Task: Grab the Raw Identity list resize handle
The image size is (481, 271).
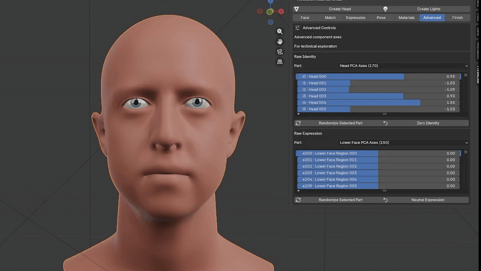Action: coord(385,114)
